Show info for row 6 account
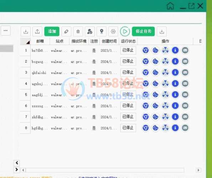Screen dimensions: 212x178 175,106
